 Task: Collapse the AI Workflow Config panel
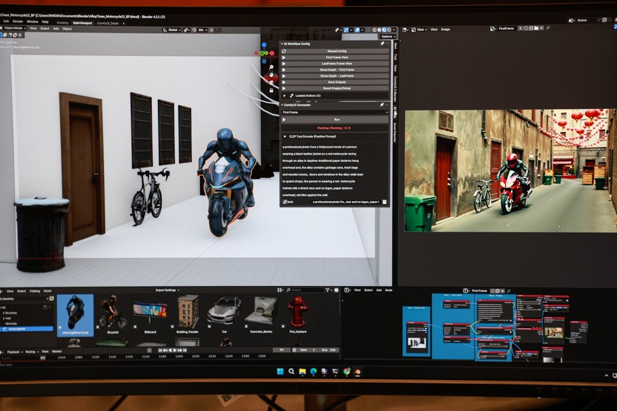tap(282, 43)
